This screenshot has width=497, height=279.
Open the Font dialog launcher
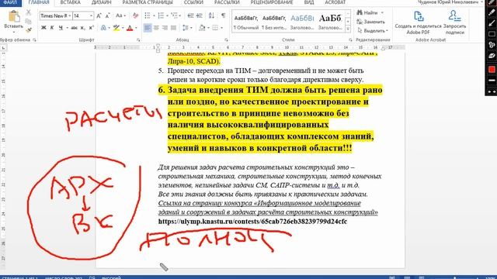click(x=138, y=40)
